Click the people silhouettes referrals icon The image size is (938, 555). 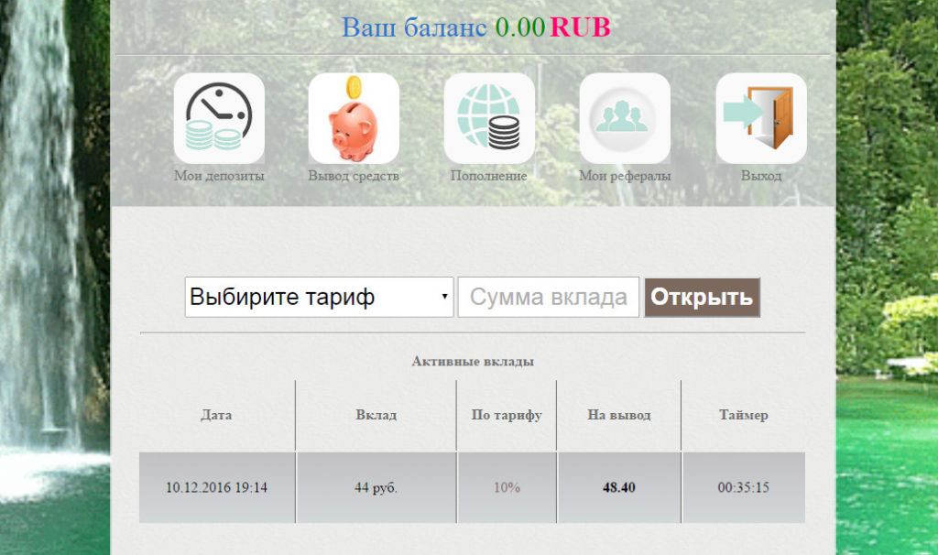(625, 118)
